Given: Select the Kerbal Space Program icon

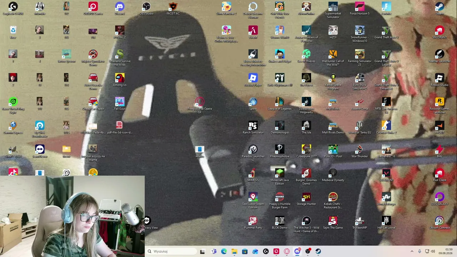Looking at the screenshot, I should coord(333,82).
